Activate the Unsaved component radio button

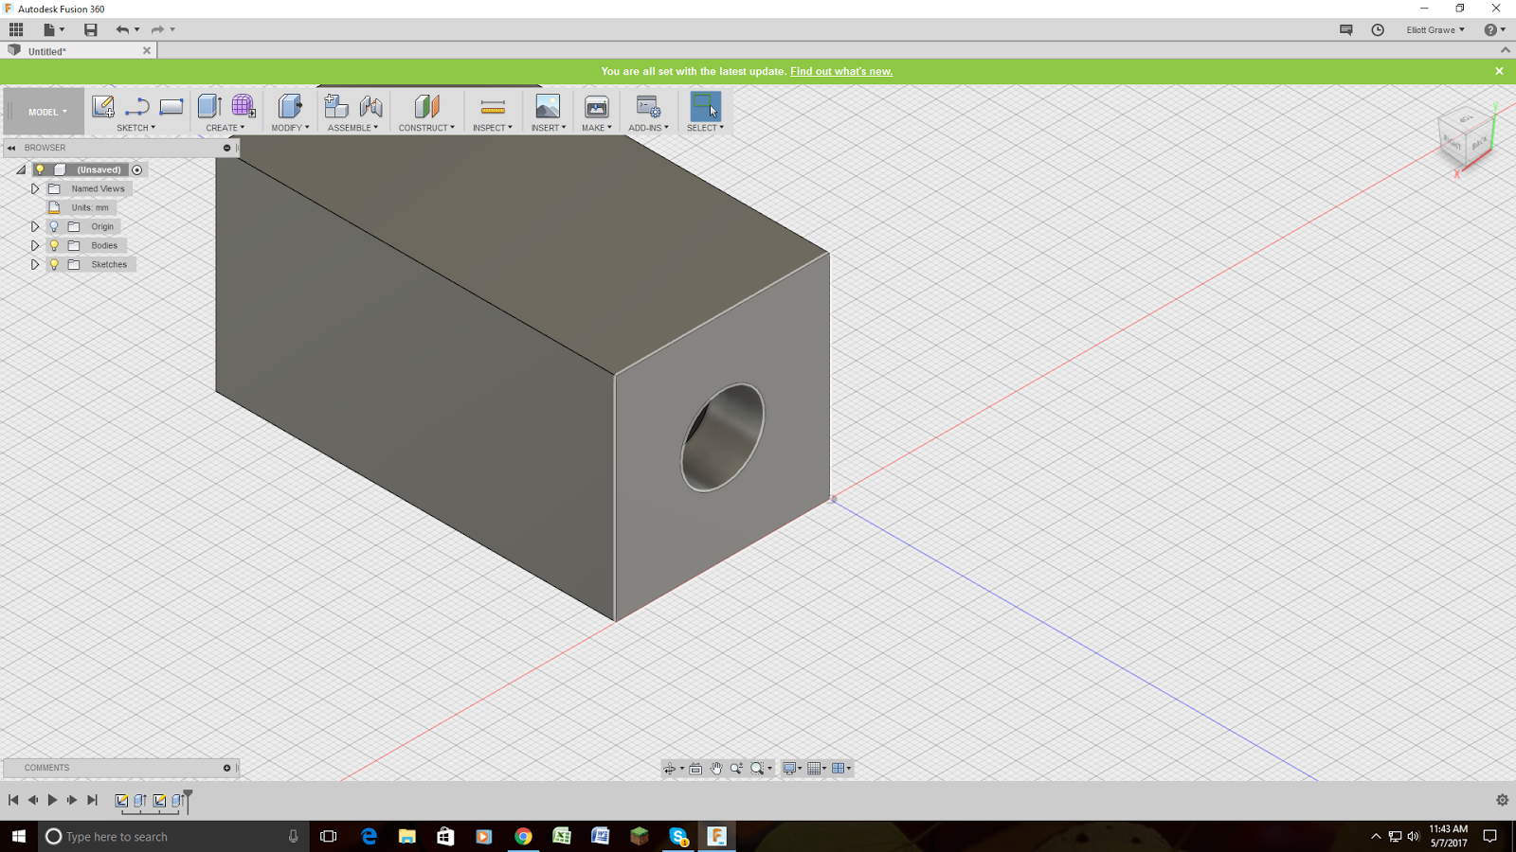(137, 169)
